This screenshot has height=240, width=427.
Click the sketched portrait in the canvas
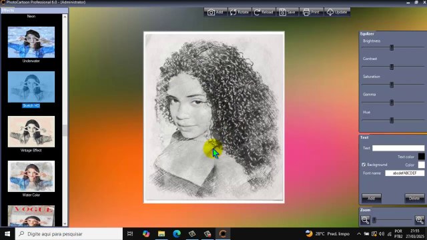coord(214,117)
